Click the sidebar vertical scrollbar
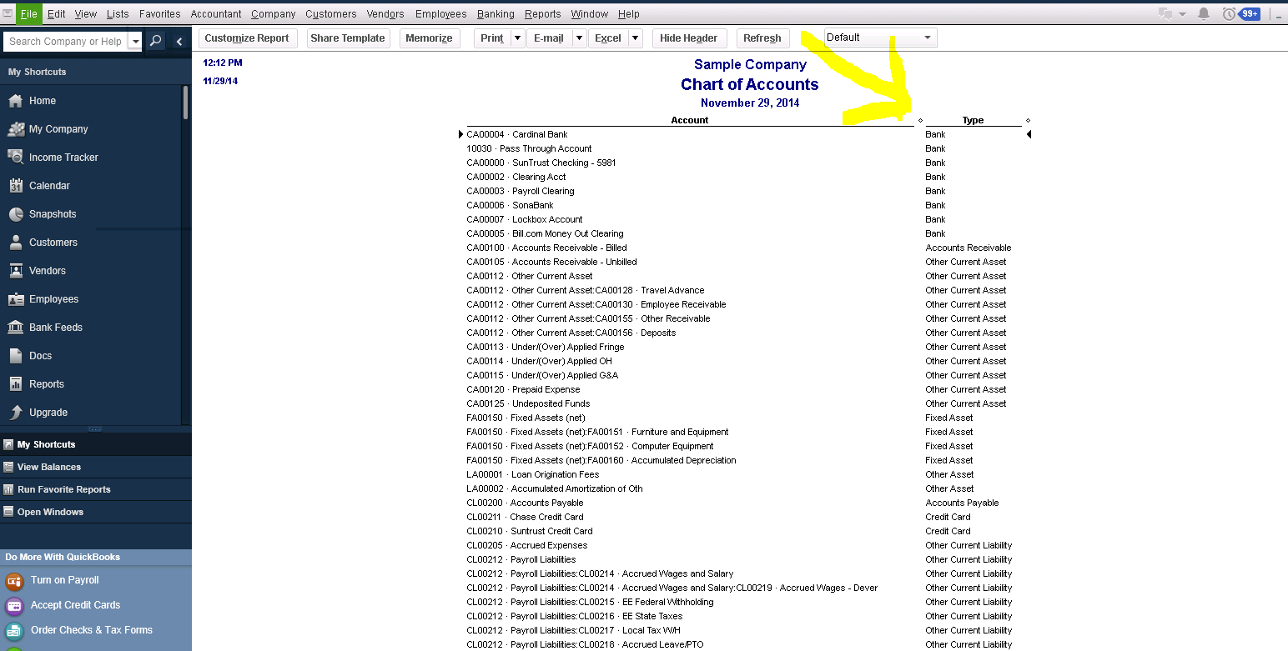Image resolution: width=1288 pixels, height=651 pixels. point(185,103)
